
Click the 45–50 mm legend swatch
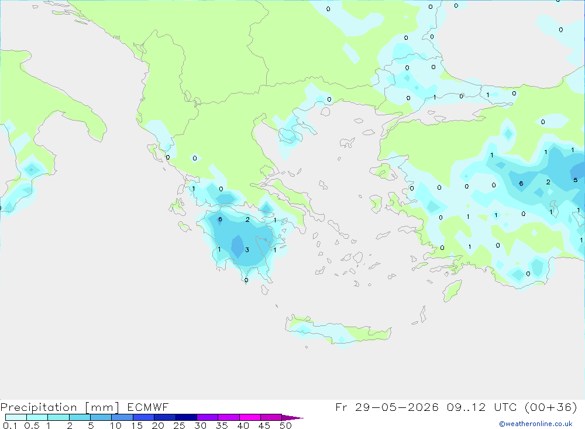[x=271, y=417]
